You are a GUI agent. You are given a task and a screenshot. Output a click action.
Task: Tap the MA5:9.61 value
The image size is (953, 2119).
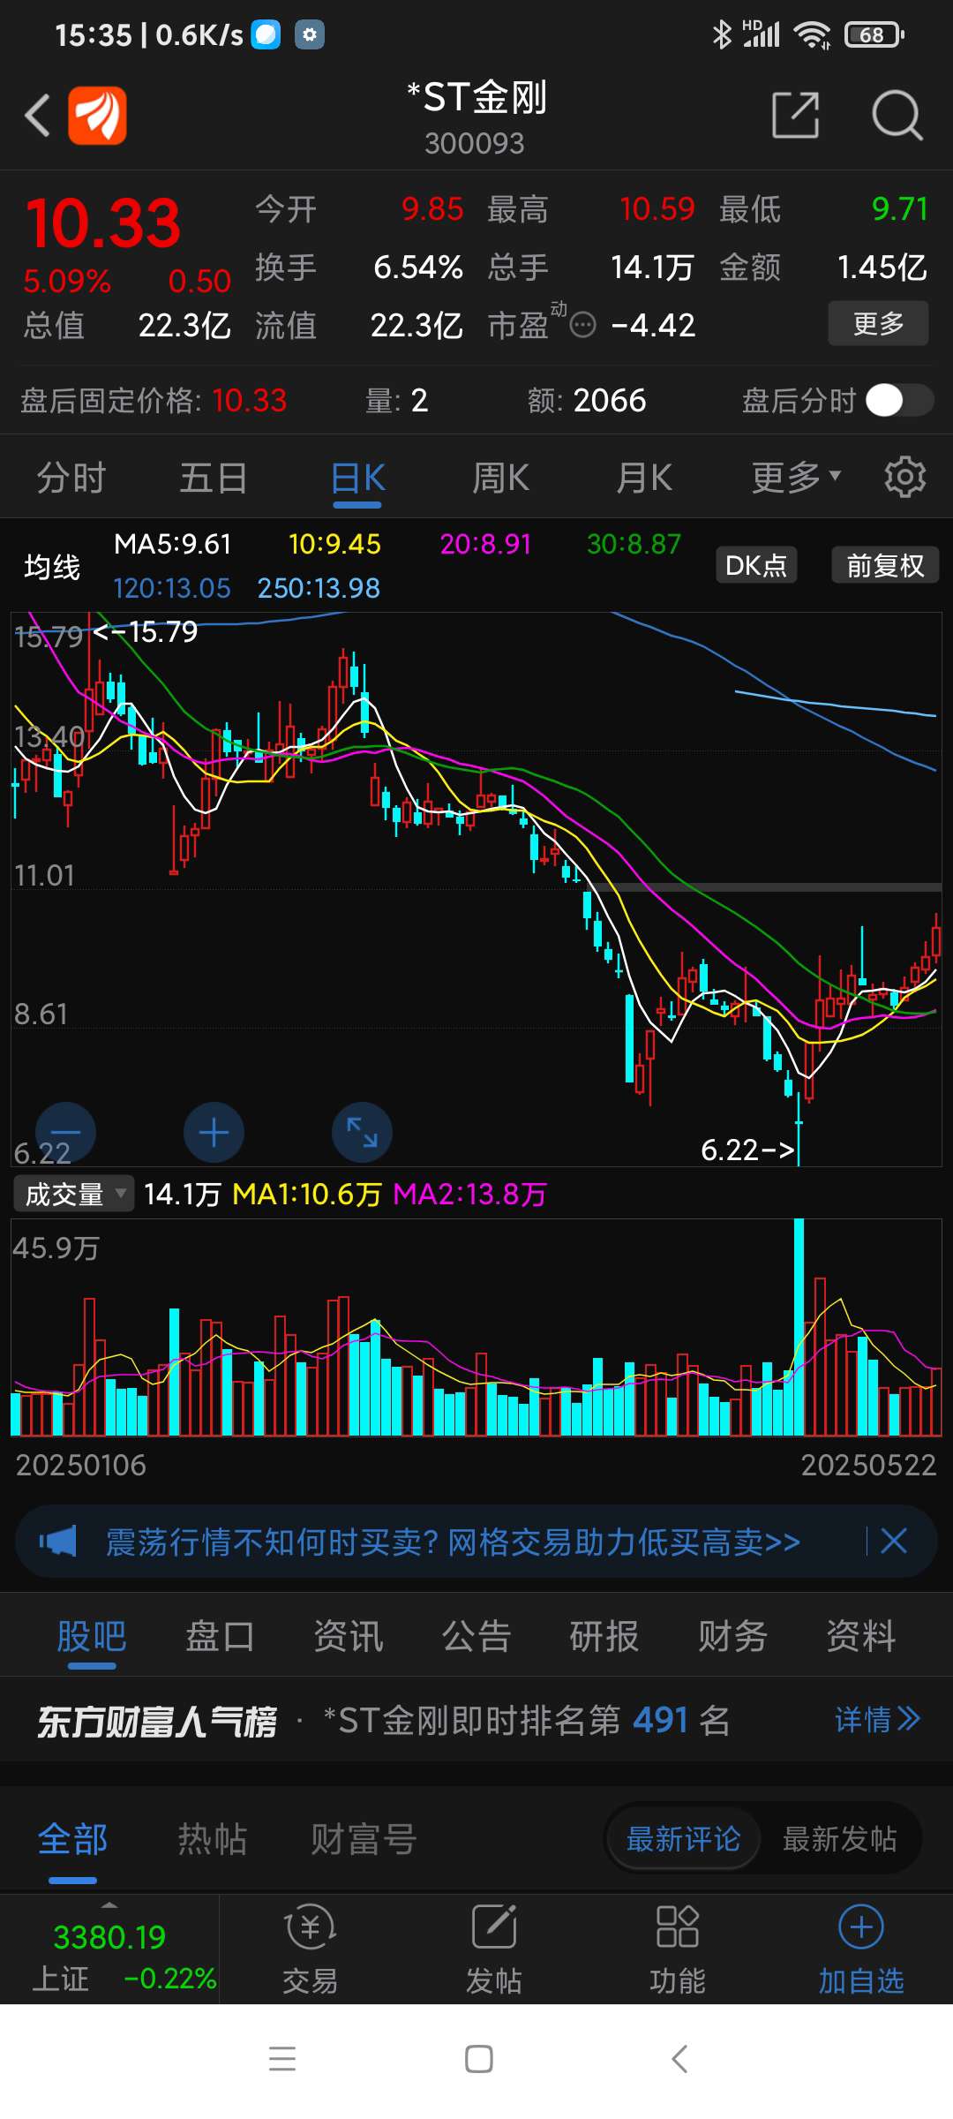[x=173, y=544]
